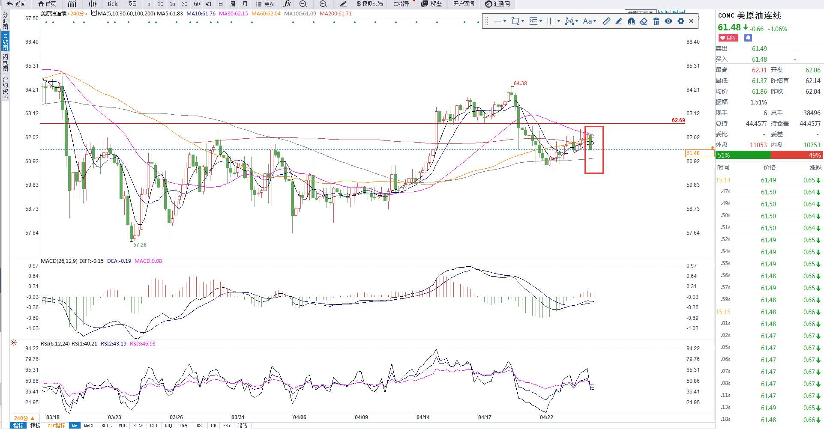Click the 返回 back arrow button
Screen dimensions: 824x429
pos(16,4)
